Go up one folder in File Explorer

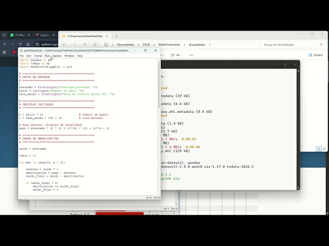point(84,45)
